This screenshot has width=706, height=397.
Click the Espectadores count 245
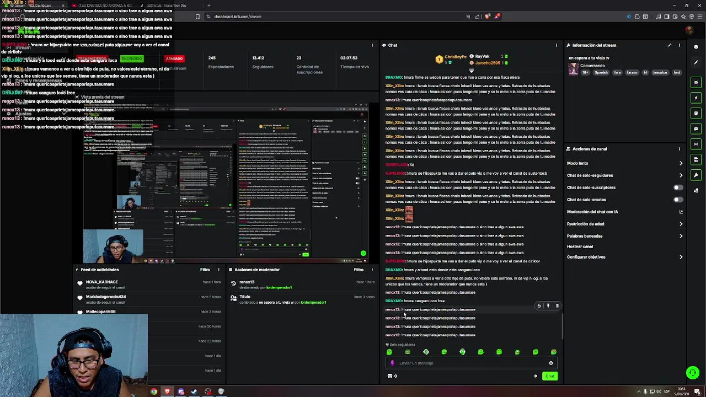coord(212,58)
